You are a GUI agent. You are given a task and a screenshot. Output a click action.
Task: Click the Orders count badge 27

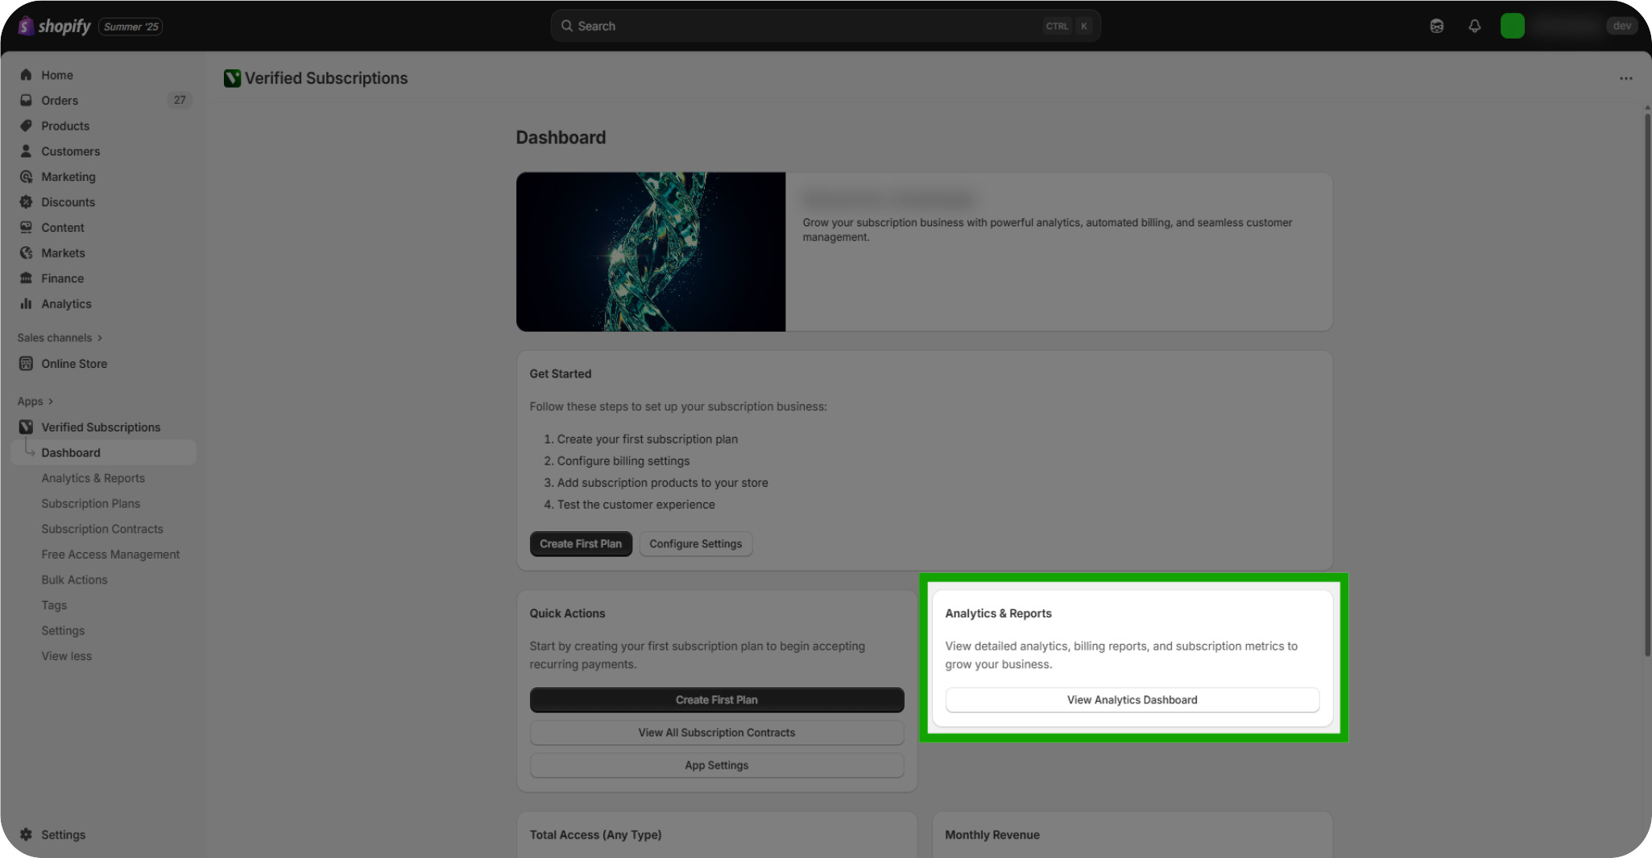(180, 100)
